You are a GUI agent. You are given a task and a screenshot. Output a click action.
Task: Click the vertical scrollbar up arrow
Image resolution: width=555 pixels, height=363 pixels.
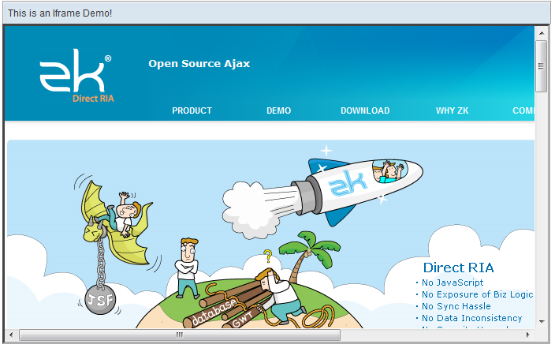[x=542, y=33]
